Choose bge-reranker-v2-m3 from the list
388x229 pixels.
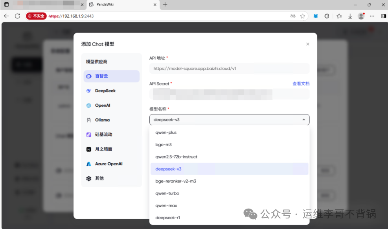[x=230, y=181]
